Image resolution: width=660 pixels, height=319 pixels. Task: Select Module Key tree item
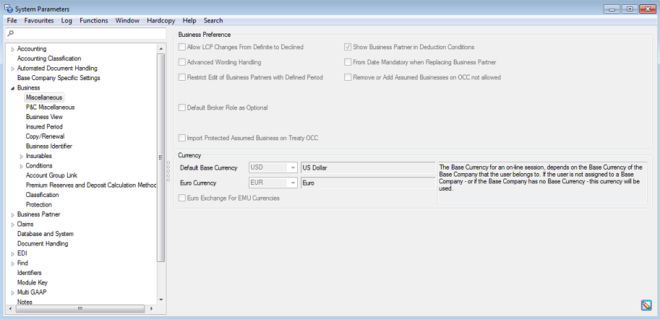(x=33, y=283)
